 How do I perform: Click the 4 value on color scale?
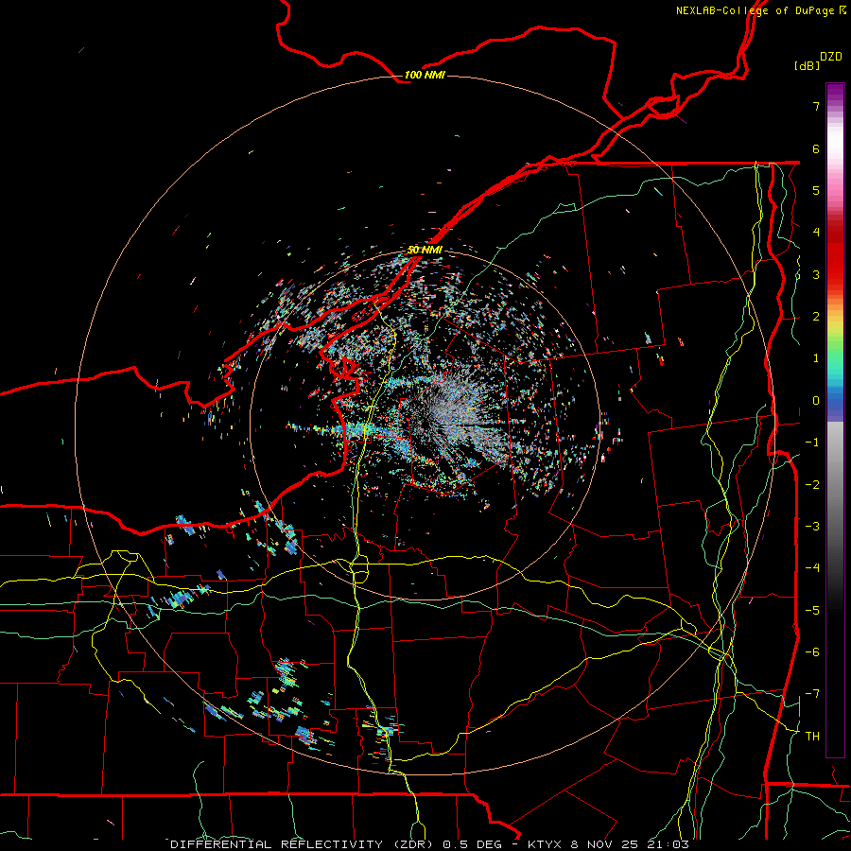[x=816, y=233]
